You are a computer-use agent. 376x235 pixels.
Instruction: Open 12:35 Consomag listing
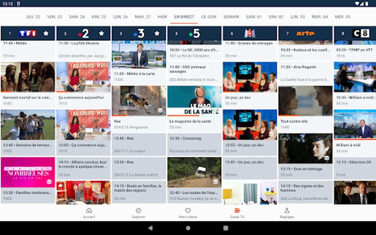pos(195,144)
